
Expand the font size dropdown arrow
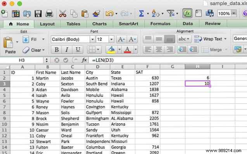(x=111, y=39)
